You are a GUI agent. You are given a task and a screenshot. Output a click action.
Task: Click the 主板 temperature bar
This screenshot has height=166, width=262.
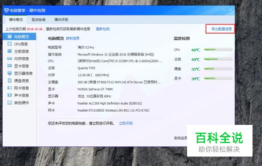click(218, 59)
